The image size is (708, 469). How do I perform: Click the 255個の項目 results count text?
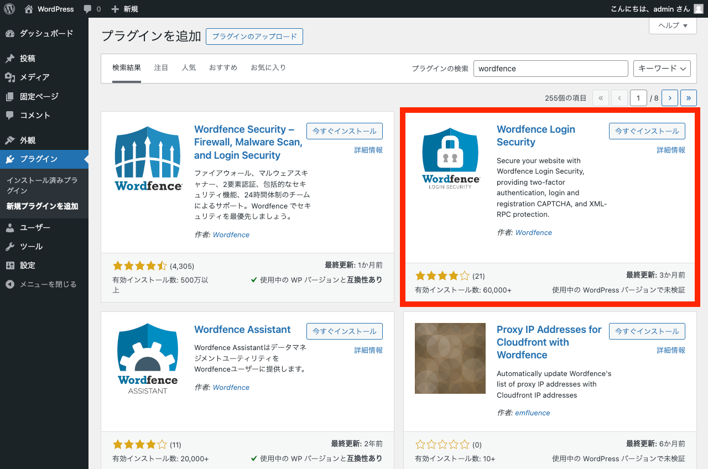(565, 98)
